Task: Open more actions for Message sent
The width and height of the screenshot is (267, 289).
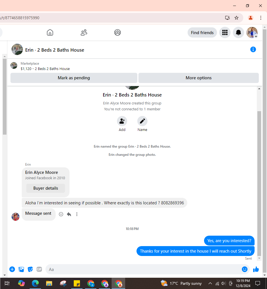Action: (77, 214)
